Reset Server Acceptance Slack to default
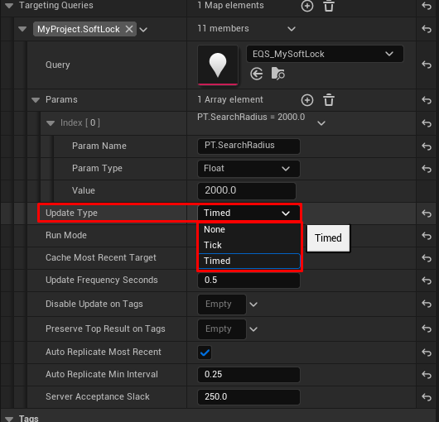Viewport: 439px width, 422px height. [x=427, y=397]
